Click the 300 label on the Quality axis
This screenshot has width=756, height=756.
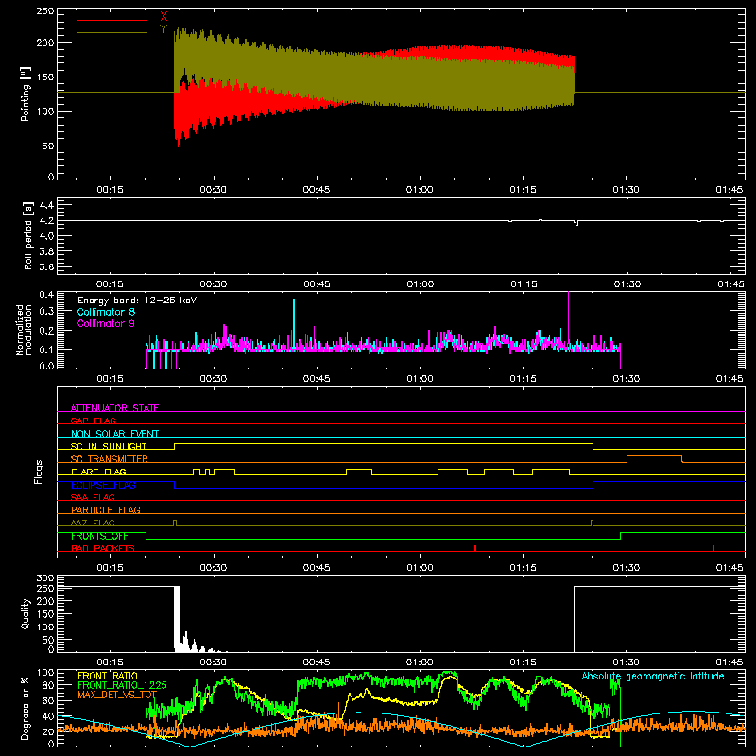45,578
